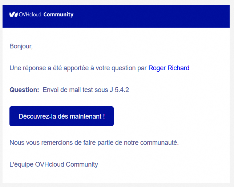This screenshot has width=234, height=187.
Task: Open Roger Richard's profile link
Action: (169, 68)
